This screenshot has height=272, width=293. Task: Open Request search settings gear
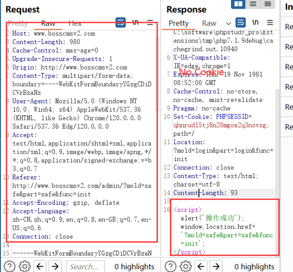[x=25, y=266]
